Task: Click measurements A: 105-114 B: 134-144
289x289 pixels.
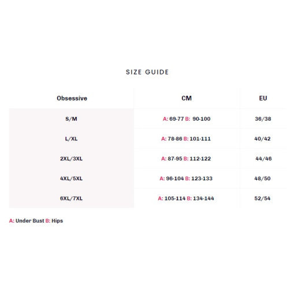Action: tap(186, 198)
